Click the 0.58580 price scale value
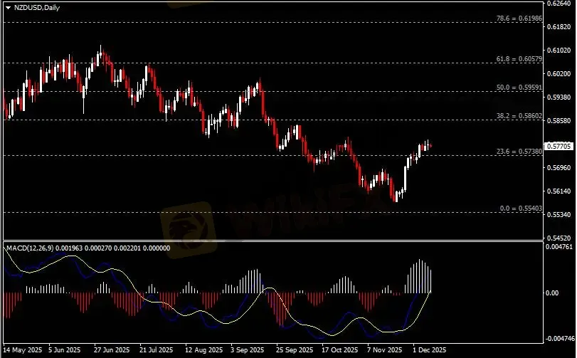This screenshot has height=358, width=577. 559,121
